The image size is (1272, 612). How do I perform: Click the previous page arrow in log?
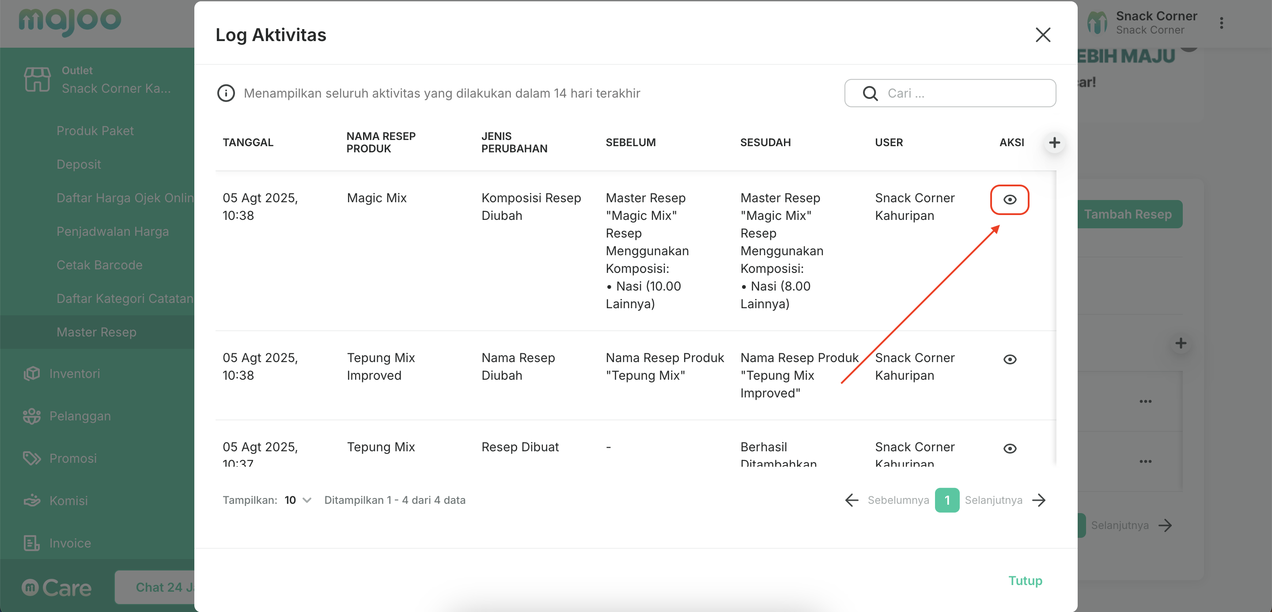pyautogui.click(x=852, y=500)
